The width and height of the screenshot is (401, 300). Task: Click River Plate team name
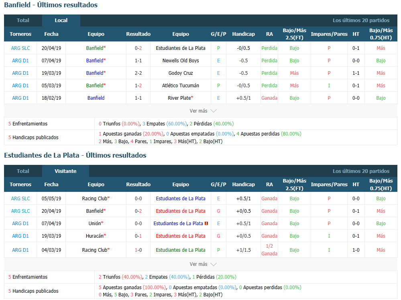(179, 98)
